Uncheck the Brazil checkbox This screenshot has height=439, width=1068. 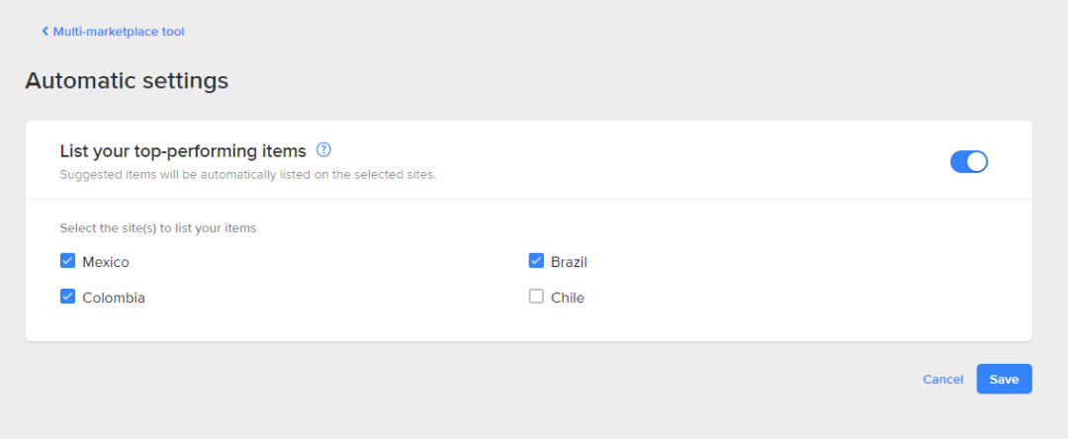click(536, 261)
